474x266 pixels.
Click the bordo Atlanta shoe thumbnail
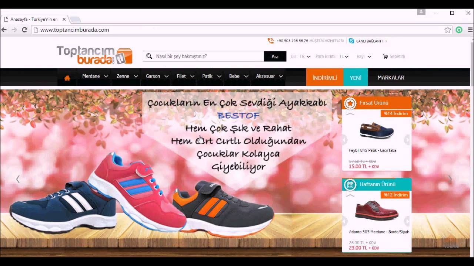coord(377,211)
